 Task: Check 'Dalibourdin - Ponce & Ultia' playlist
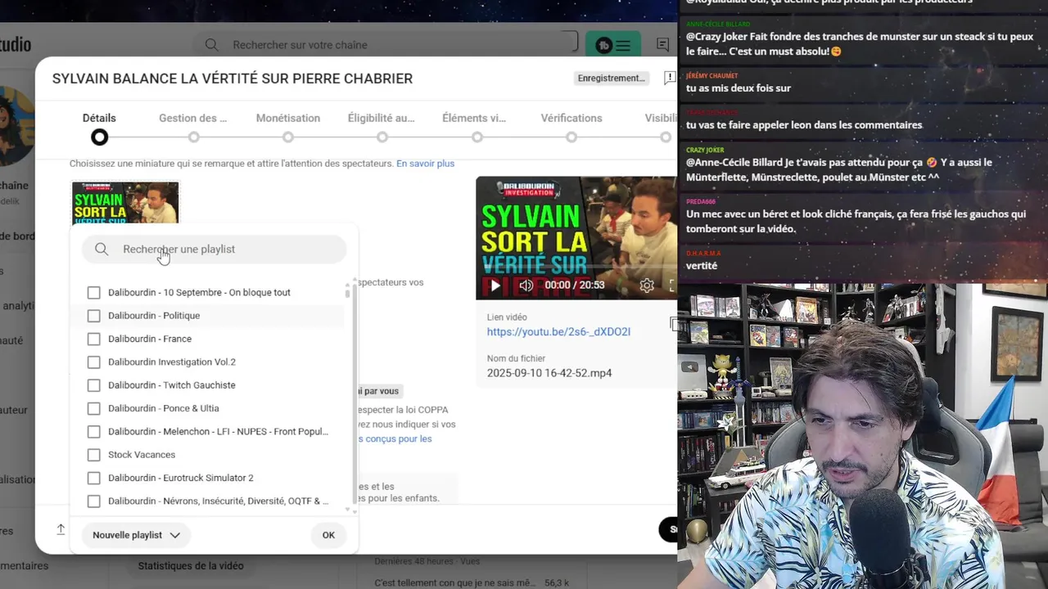click(x=93, y=408)
